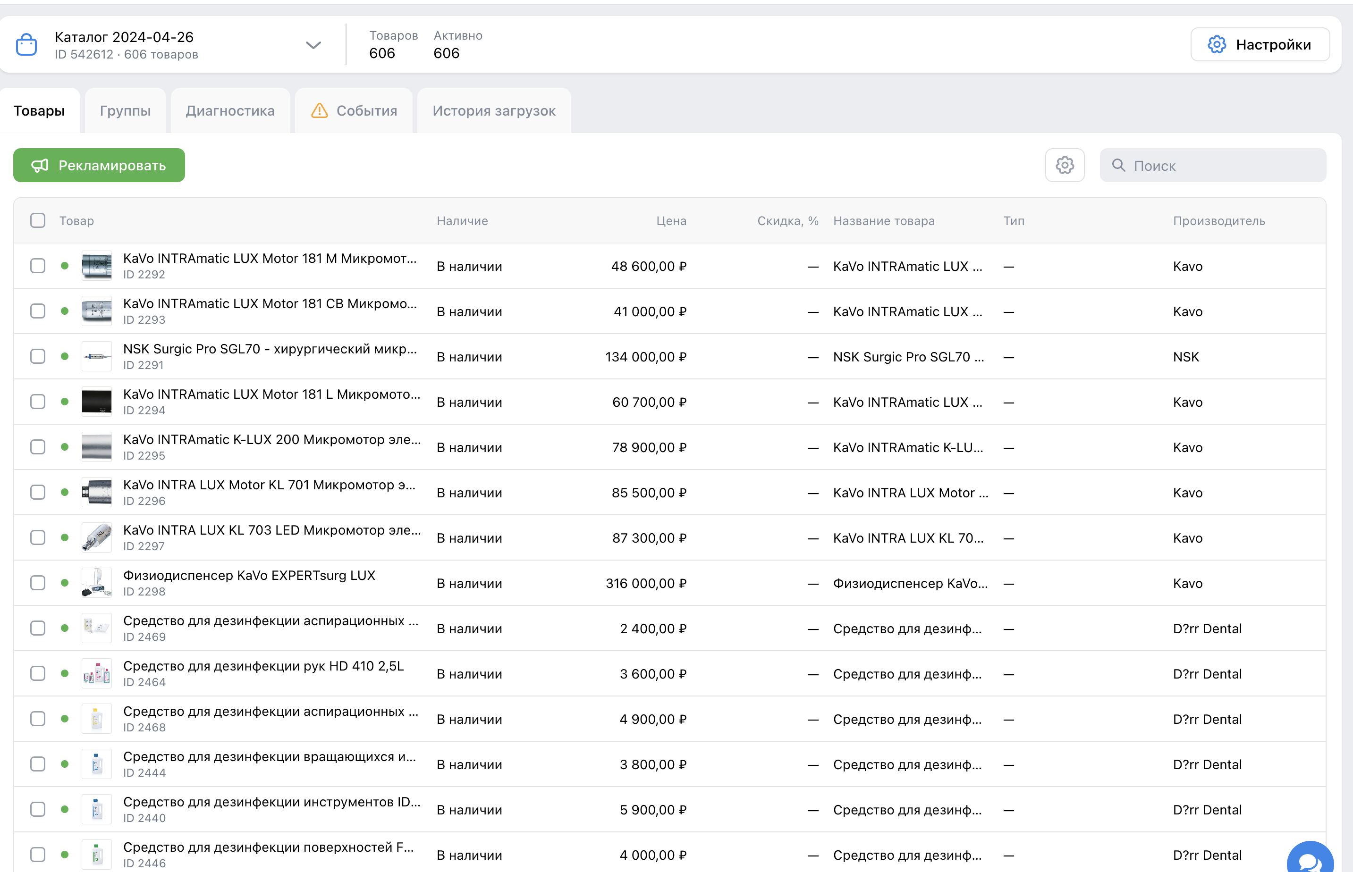Viewport: 1353px width, 872px height.
Task: Select checkbox for KaVo K-LUX 200 row
Action: (38, 447)
